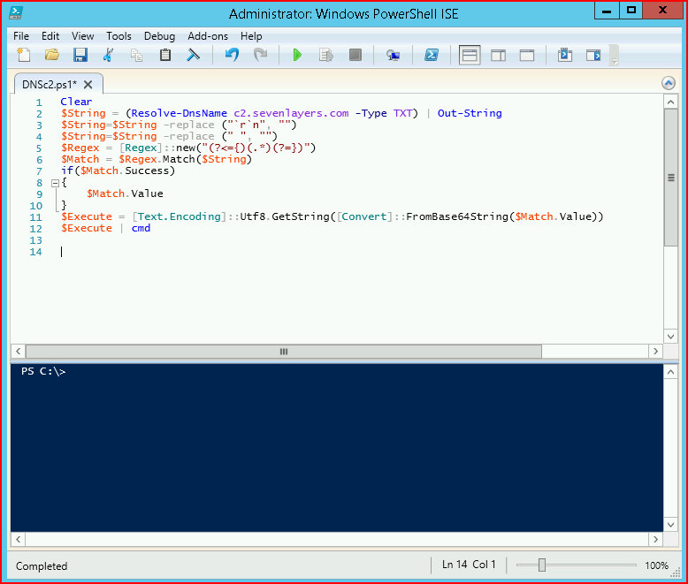
Task: Open the Debug menu
Action: pos(159,36)
